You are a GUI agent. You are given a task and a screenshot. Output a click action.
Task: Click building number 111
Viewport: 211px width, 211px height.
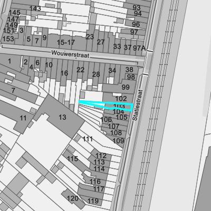click(x=88, y=139)
